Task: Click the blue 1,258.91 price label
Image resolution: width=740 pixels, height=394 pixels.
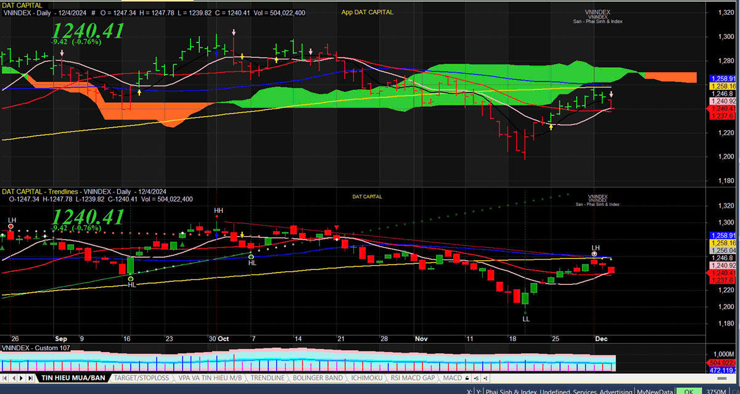Action: pyautogui.click(x=723, y=79)
